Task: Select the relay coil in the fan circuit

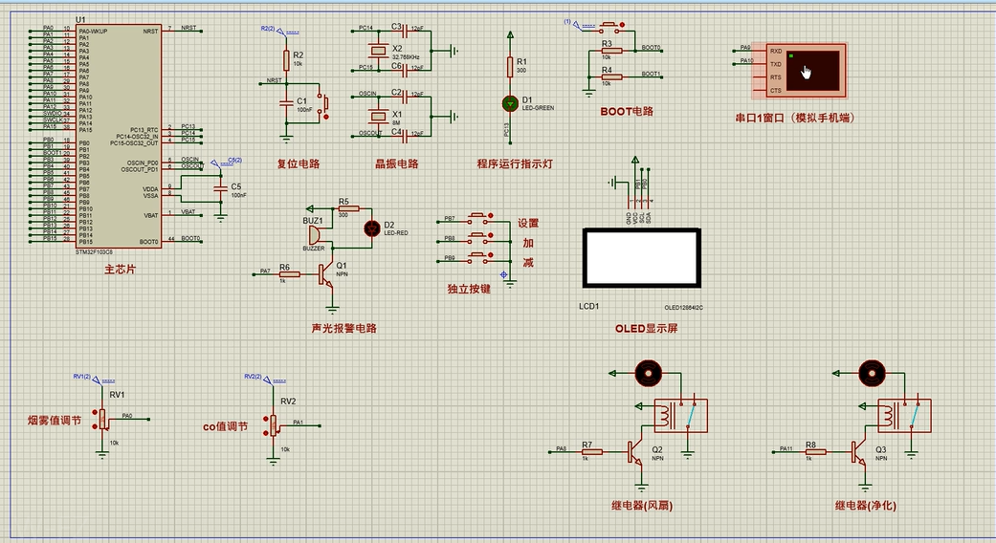Action: [x=664, y=416]
